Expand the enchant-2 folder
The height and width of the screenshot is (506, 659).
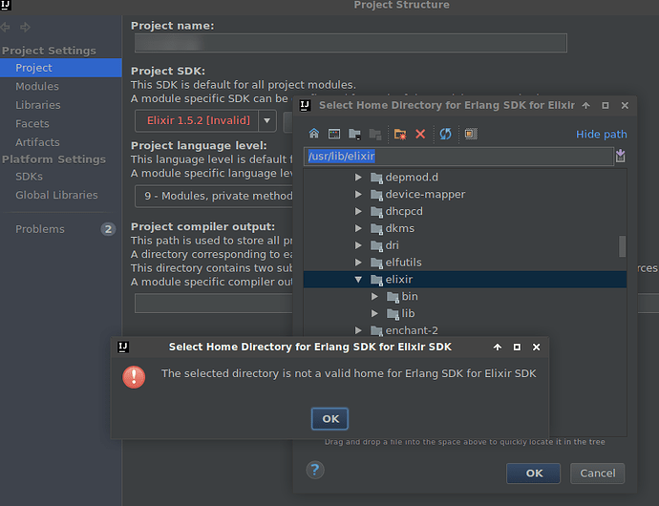point(358,330)
